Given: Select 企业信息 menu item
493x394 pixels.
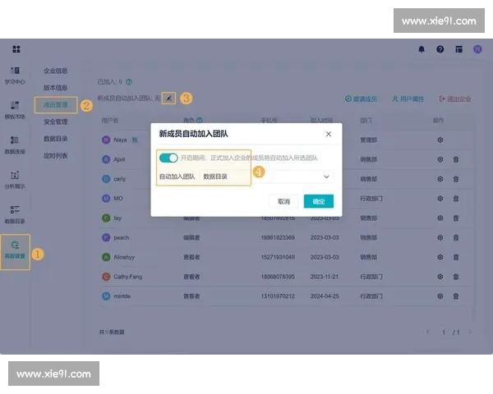Looking at the screenshot, I should [56, 71].
